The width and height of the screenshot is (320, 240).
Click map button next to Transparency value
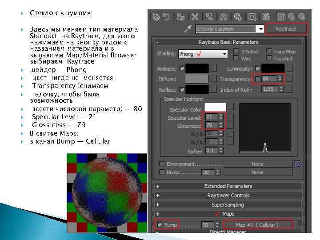(x=289, y=79)
